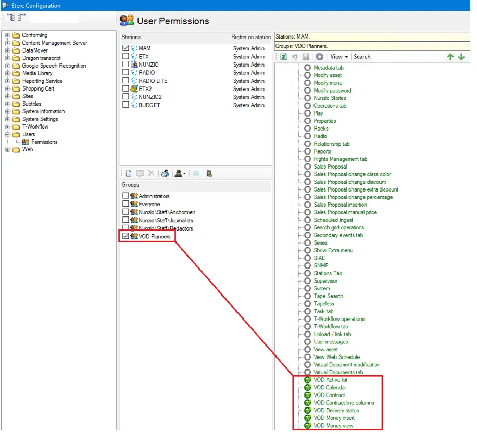Click the green down arrow icon
477x434 pixels.
click(461, 57)
